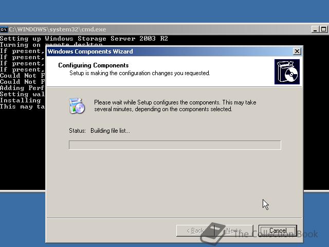The image size is (329, 247).
Task: Click the cmd.exe icon in title bar
Action: pos(4,29)
